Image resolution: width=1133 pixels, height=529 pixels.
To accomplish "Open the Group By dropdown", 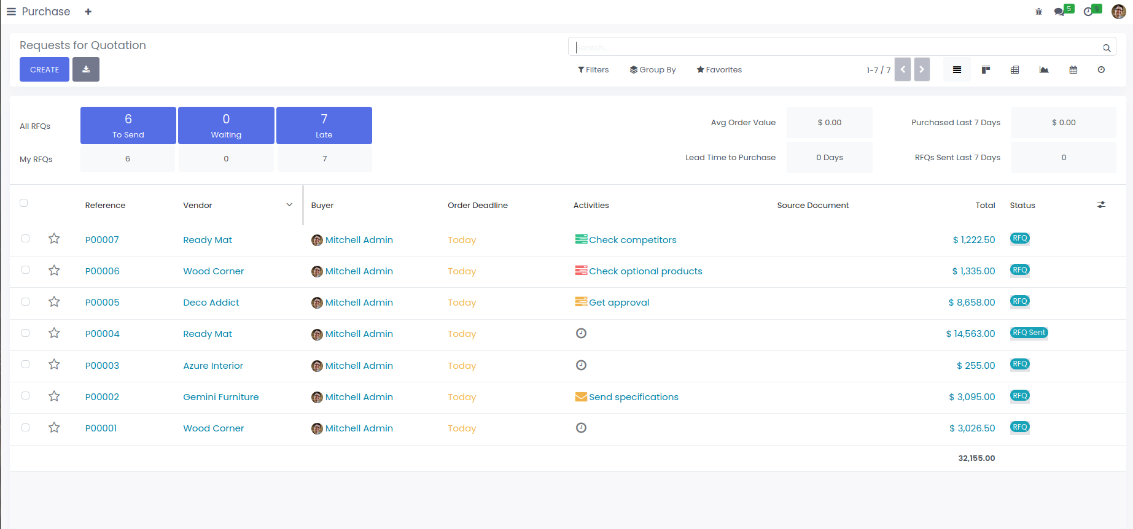I will point(653,70).
